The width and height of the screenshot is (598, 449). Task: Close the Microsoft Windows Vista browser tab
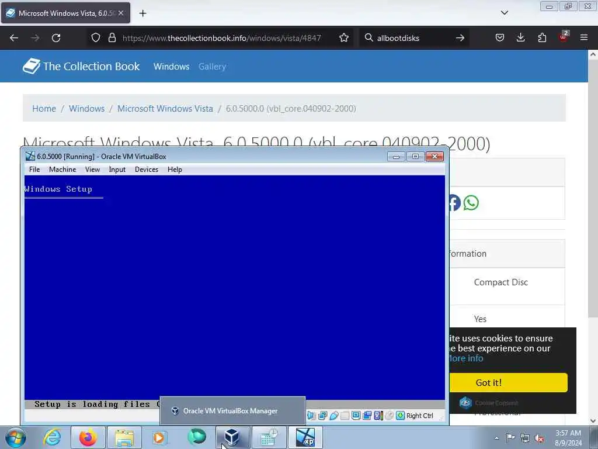coord(121,13)
